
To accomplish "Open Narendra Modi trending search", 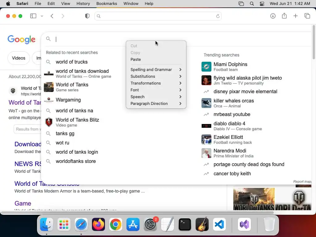I will [x=230, y=151].
